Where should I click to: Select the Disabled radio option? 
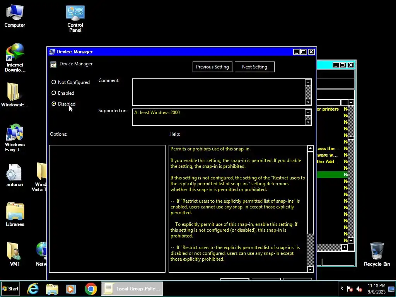tap(63, 104)
